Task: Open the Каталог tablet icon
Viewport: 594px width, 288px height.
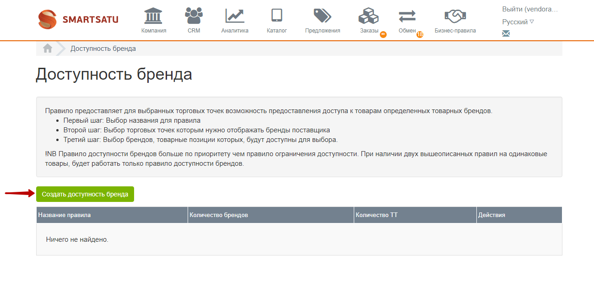Action: pyautogui.click(x=276, y=16)
